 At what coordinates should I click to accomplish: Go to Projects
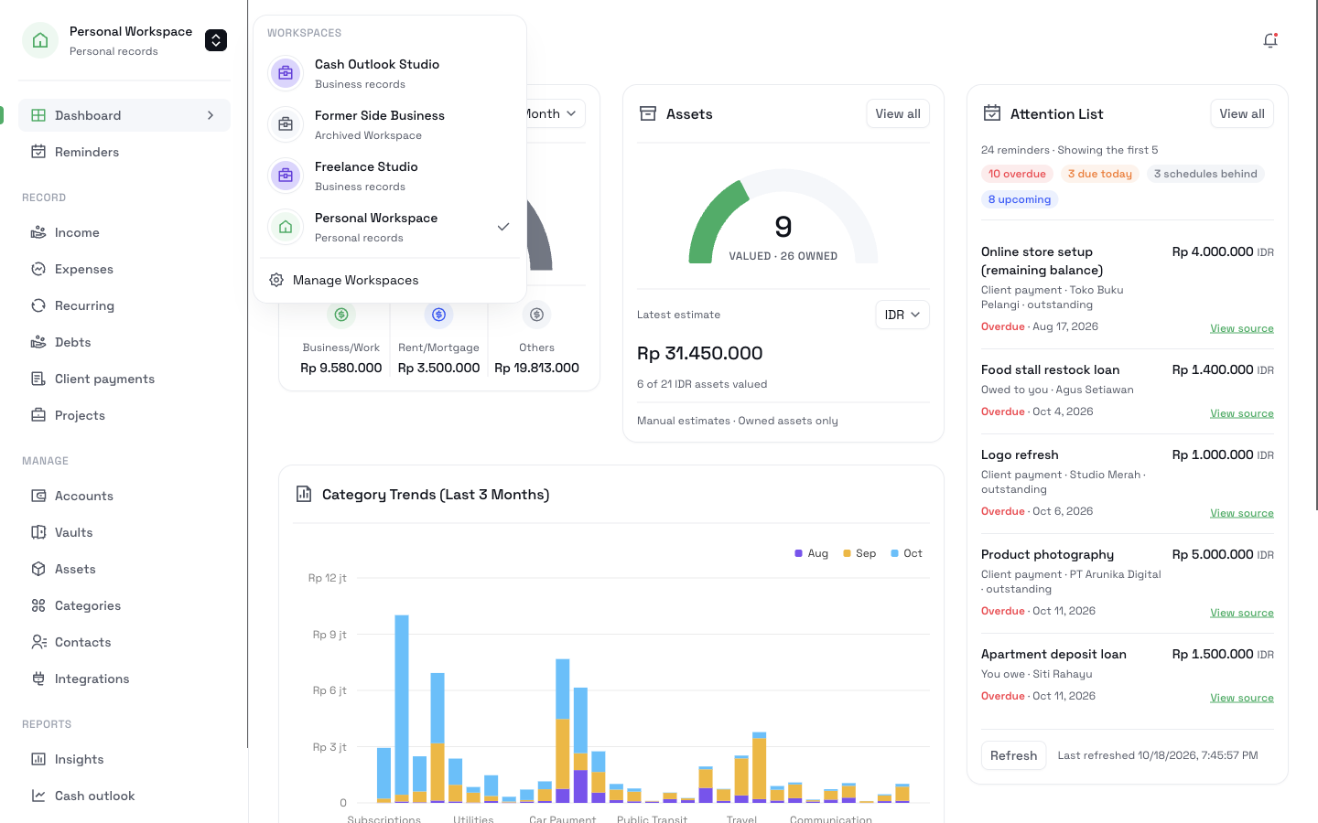click(x=124, y=415)
